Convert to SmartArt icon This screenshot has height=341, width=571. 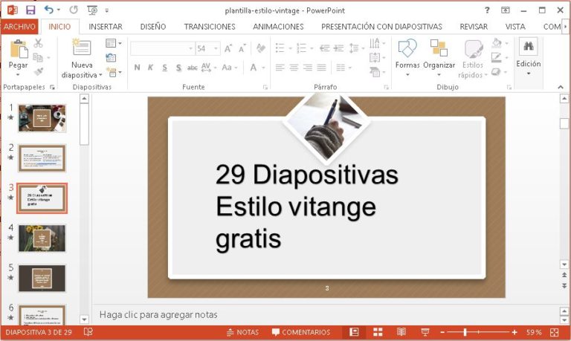click(x=375, y=72)
